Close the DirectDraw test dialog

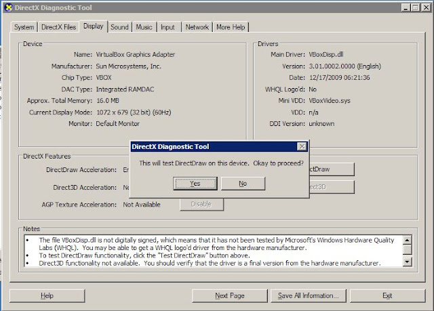(x=302, y=146)
